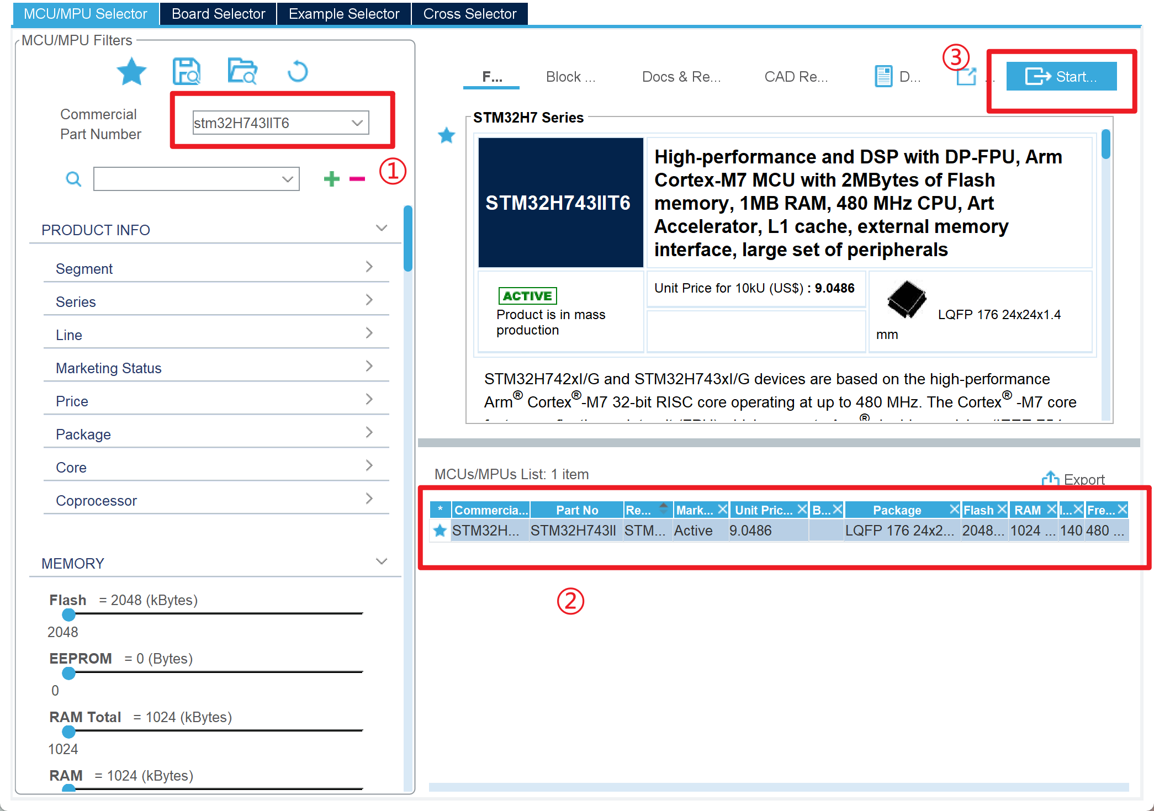Save current search filter icon
The height and width of the screenshot is (811, 1154).
187,72
